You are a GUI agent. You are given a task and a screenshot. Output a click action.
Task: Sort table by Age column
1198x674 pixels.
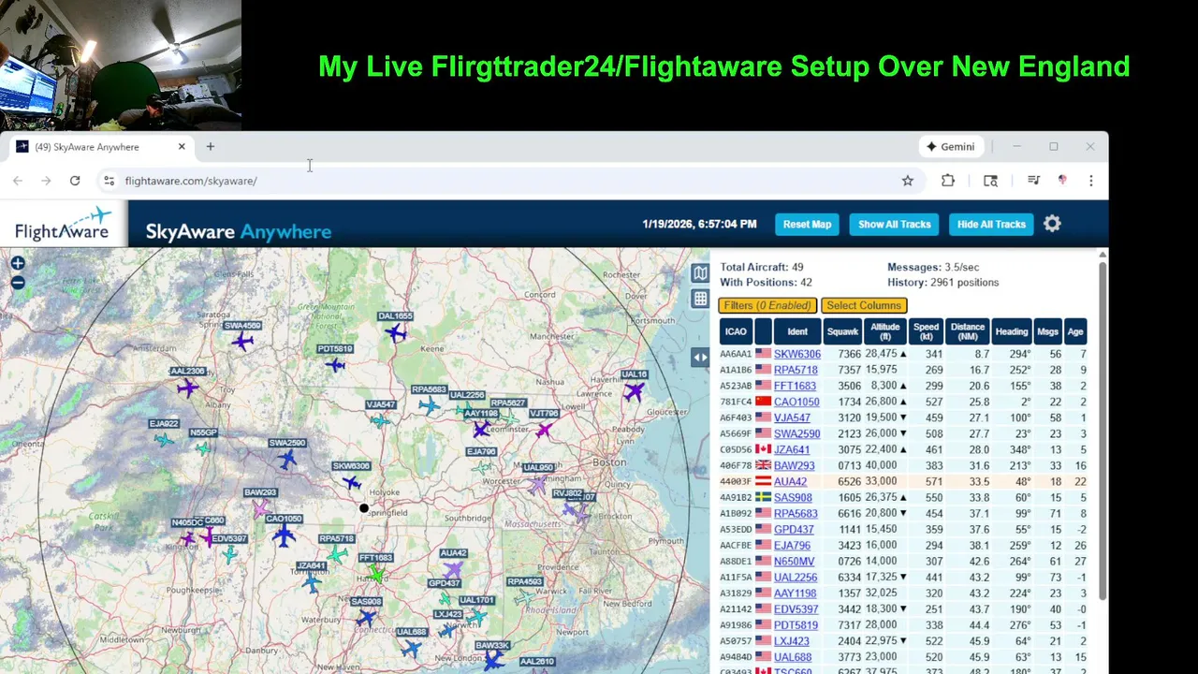(x=1075, y=331)
